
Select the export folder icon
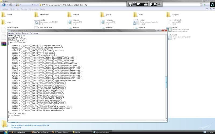point(3,14)
